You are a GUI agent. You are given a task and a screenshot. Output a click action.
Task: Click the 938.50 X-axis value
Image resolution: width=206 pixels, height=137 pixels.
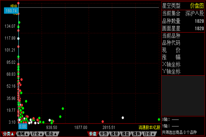(x=52, y=127)
